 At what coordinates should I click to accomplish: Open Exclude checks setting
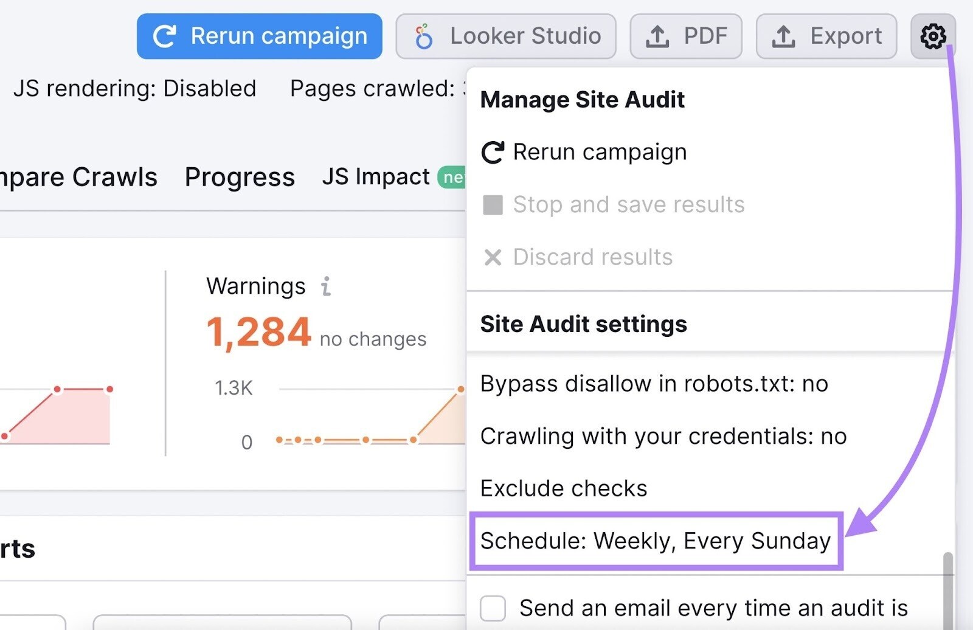tap(564, 488)
